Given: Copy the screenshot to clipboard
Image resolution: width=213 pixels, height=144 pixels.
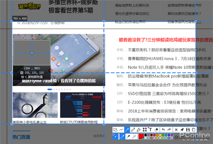Looking at the screenshot, I should click(193, 130).
